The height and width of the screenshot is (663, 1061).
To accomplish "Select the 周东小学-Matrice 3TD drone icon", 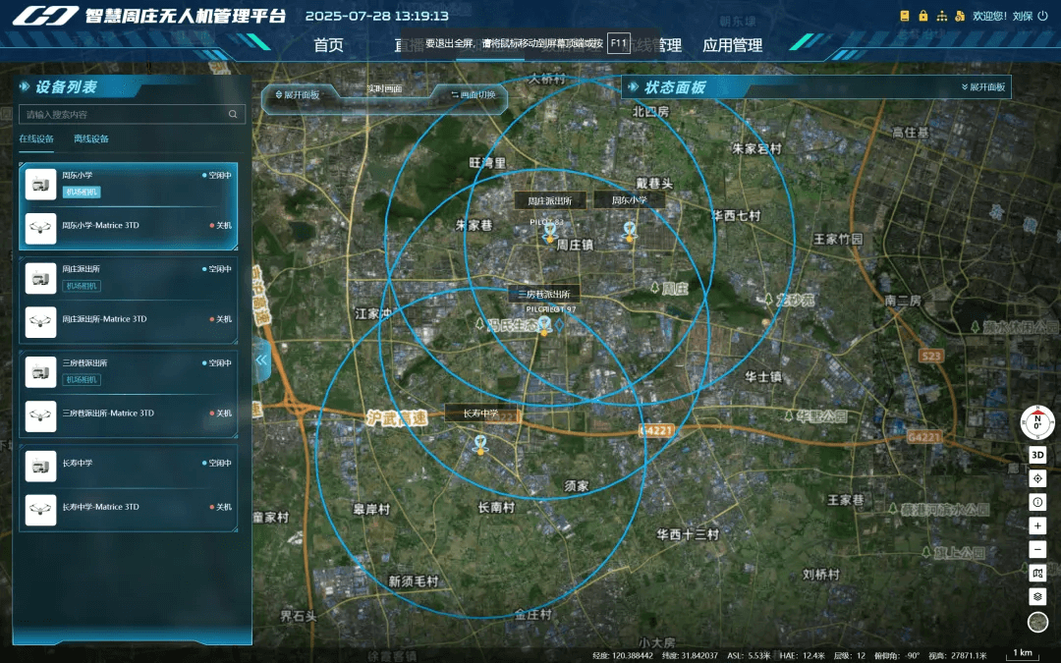I will [40, 228].
